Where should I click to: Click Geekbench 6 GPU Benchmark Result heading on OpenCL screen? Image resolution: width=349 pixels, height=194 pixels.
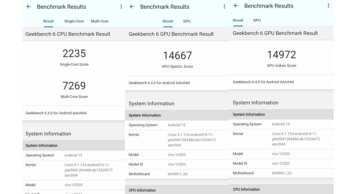171,34
